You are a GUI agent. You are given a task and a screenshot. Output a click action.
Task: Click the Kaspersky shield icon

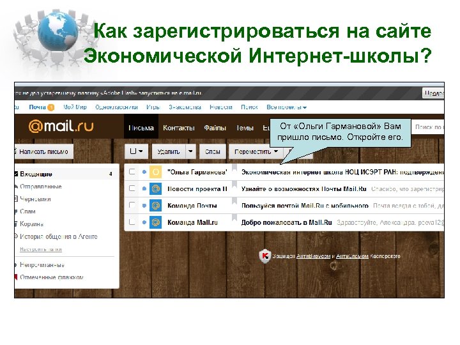(265, 256)
